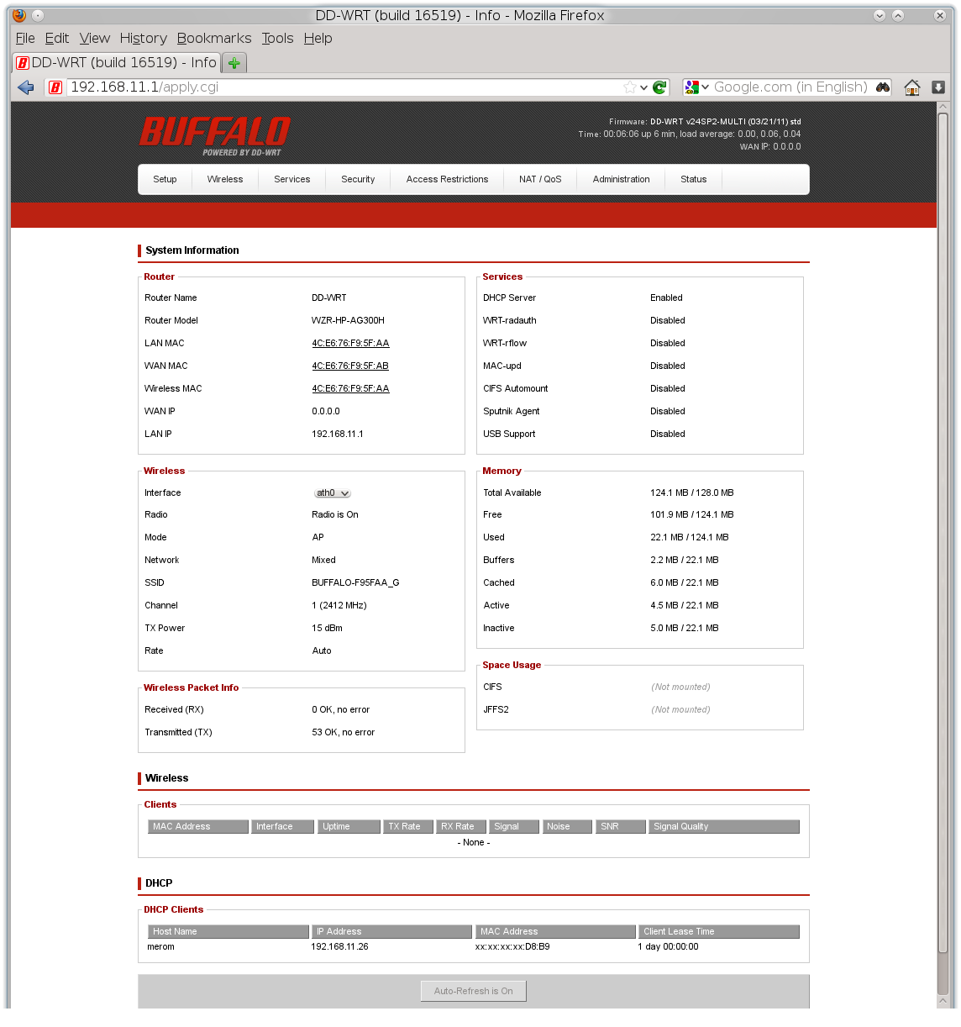Bookmark this page with the star

[x=629, y=87]
